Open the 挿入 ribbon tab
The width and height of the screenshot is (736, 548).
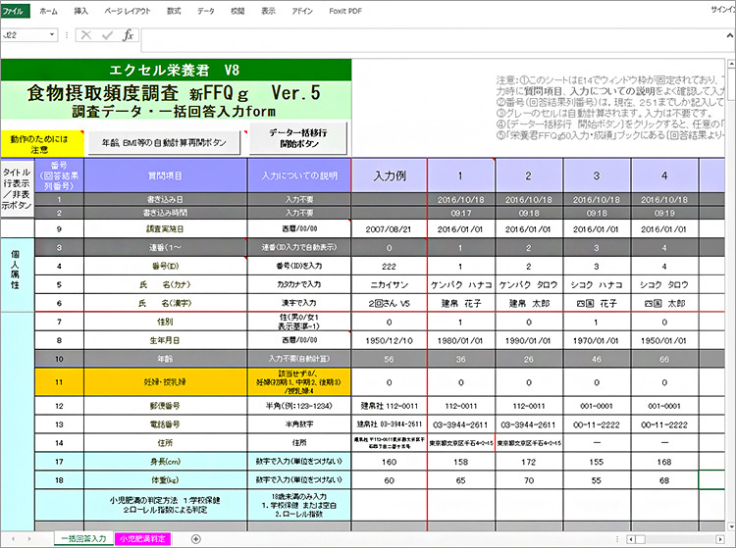click(x=80, y=11)
